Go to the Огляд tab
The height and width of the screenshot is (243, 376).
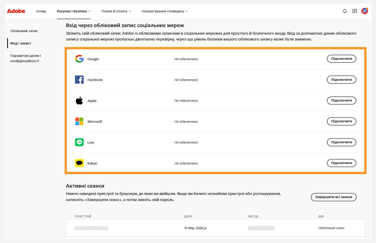coord(41,11)
